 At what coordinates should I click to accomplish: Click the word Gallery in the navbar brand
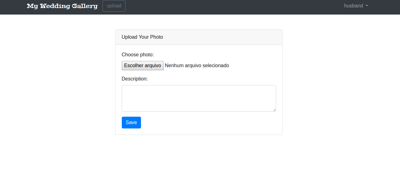point(84,6)
